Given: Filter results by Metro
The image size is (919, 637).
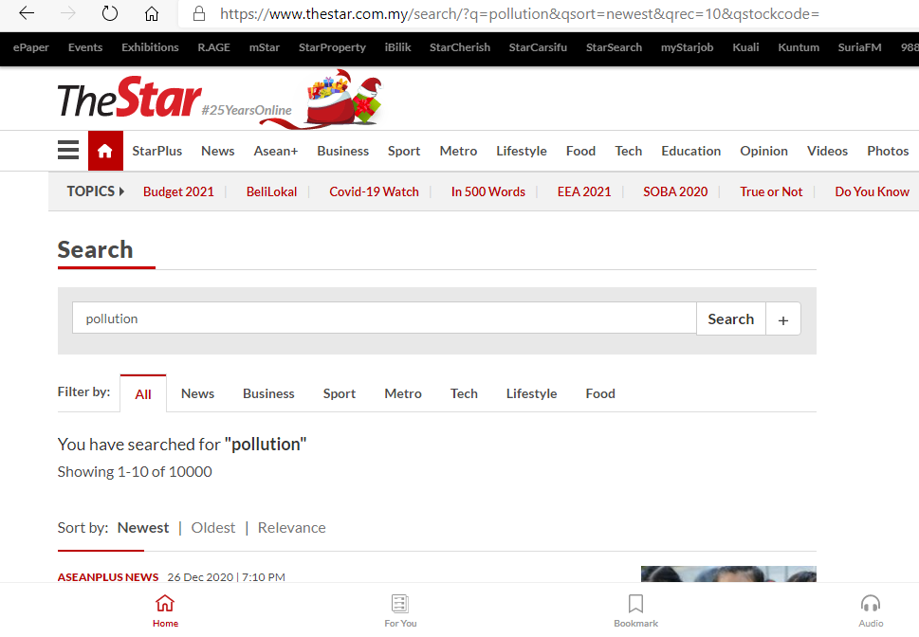Looking at the screenshot, I should (x=403, y=393).
